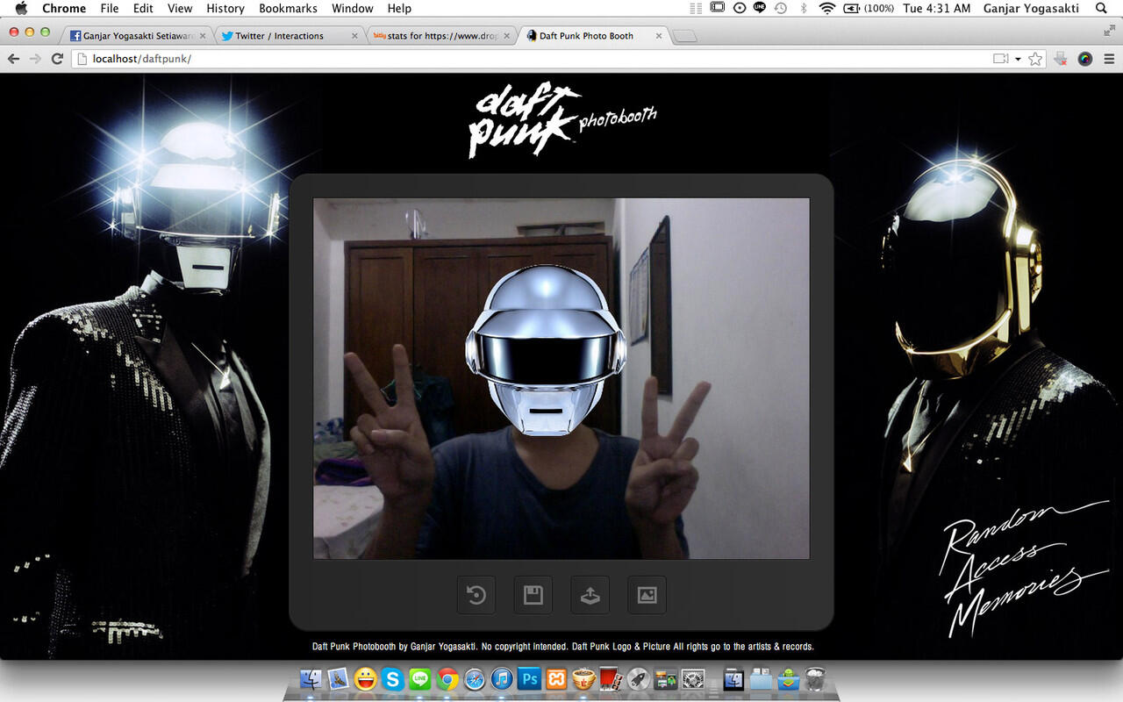Click the Tue 4:31 AM clock

pyautogui.click(x=937, y=8)
